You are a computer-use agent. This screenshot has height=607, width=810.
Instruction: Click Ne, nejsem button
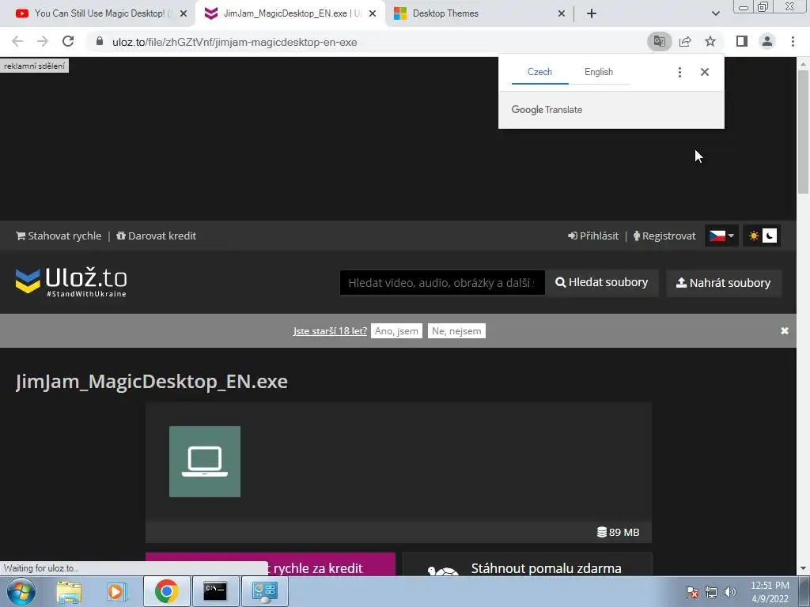point(456,331)
